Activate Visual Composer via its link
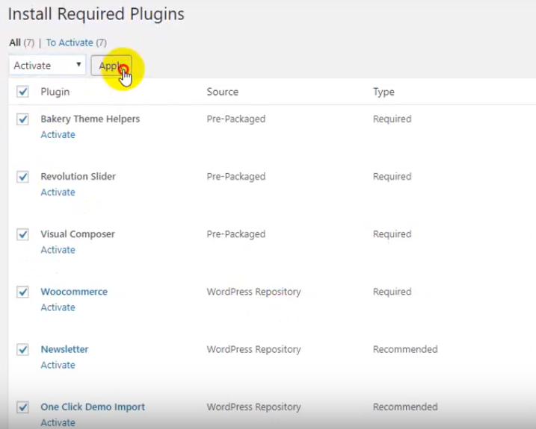 (x=58, y=250)
